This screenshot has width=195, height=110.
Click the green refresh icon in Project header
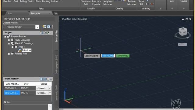(x=48, y=33)
